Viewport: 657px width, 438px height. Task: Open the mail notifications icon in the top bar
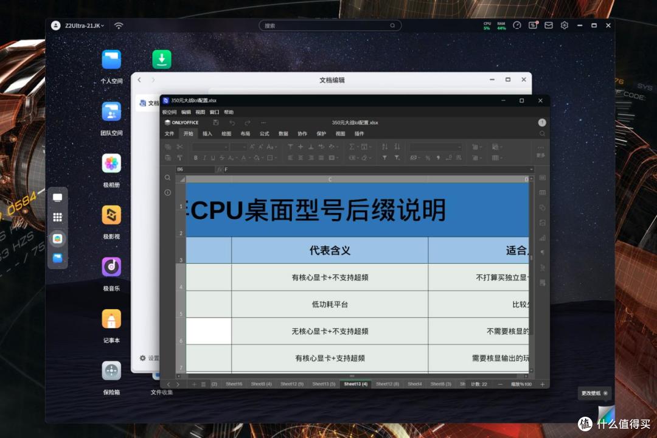(549, 26)
